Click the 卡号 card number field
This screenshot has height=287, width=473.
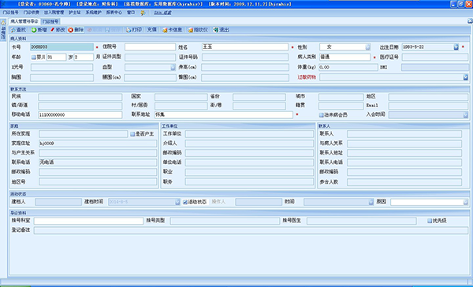pyautogui.click(x=61, y=47)
